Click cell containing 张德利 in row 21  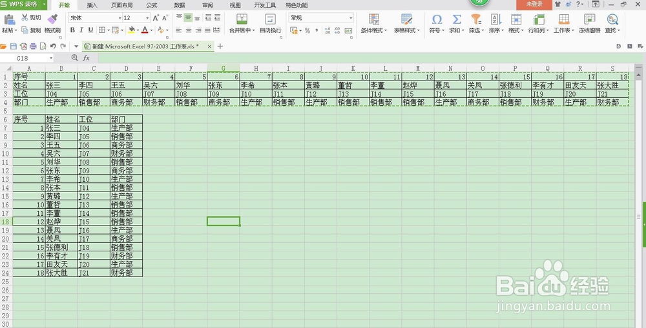(61, 247)
